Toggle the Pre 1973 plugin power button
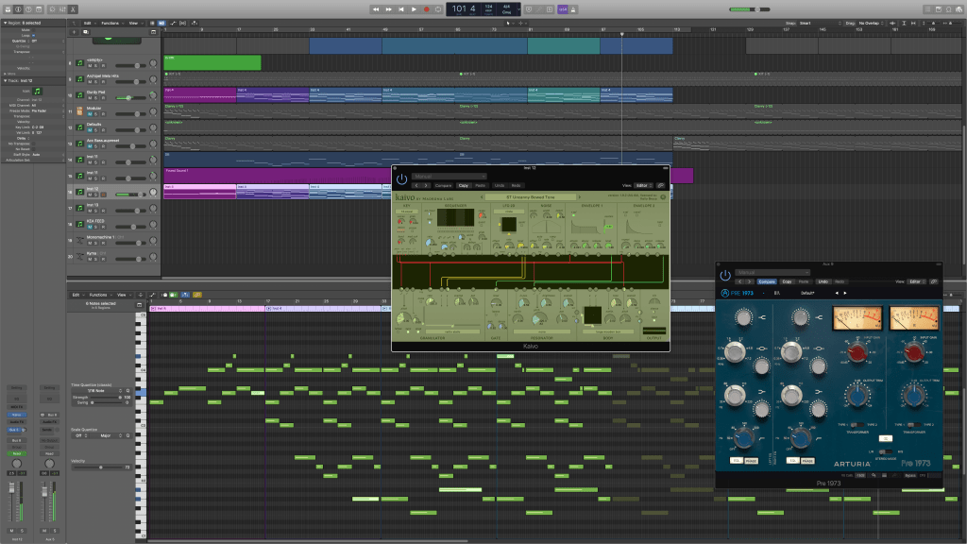Image resolution: width=967 pixels, height=544 pixels. (x=725, y=275)
